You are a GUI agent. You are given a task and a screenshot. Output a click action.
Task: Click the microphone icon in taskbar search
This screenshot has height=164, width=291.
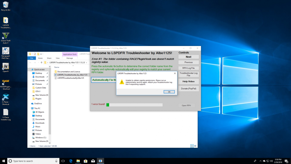pos(56,161)
